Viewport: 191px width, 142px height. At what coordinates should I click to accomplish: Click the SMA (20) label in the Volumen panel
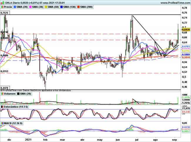point(26,93)
